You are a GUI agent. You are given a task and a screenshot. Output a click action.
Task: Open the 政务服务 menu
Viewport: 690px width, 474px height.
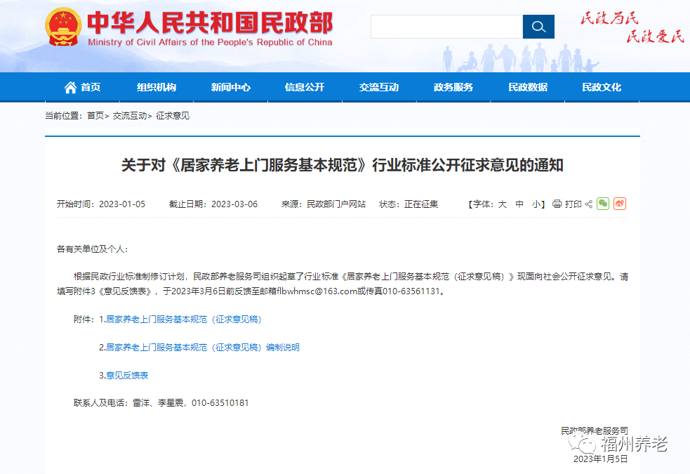pyautogui.click(x=453, y=88)
